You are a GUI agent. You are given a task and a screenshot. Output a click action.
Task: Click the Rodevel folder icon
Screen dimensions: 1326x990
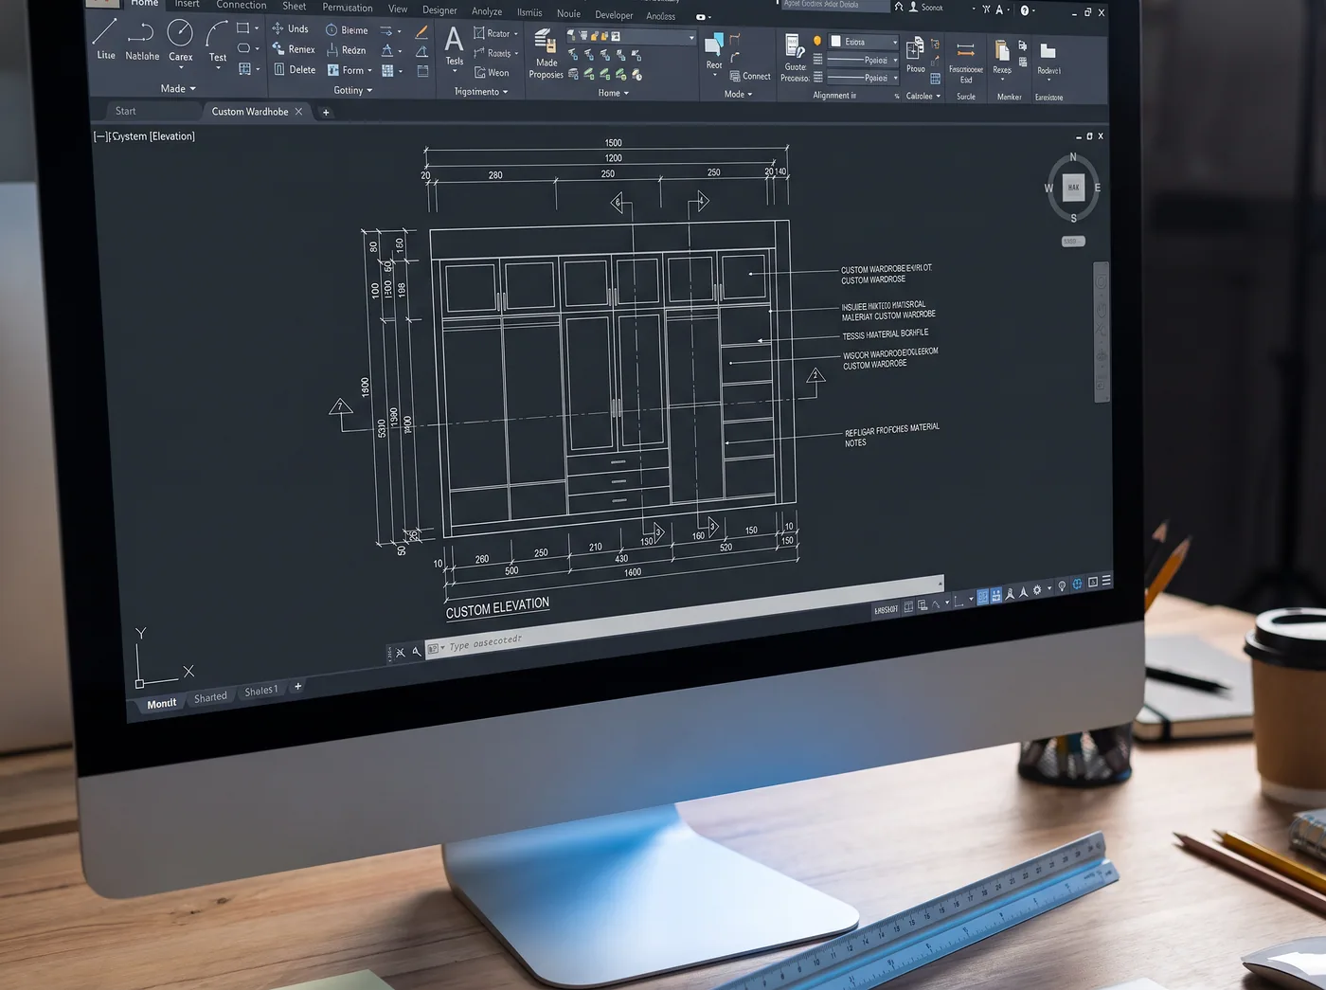coord(1048,51)
